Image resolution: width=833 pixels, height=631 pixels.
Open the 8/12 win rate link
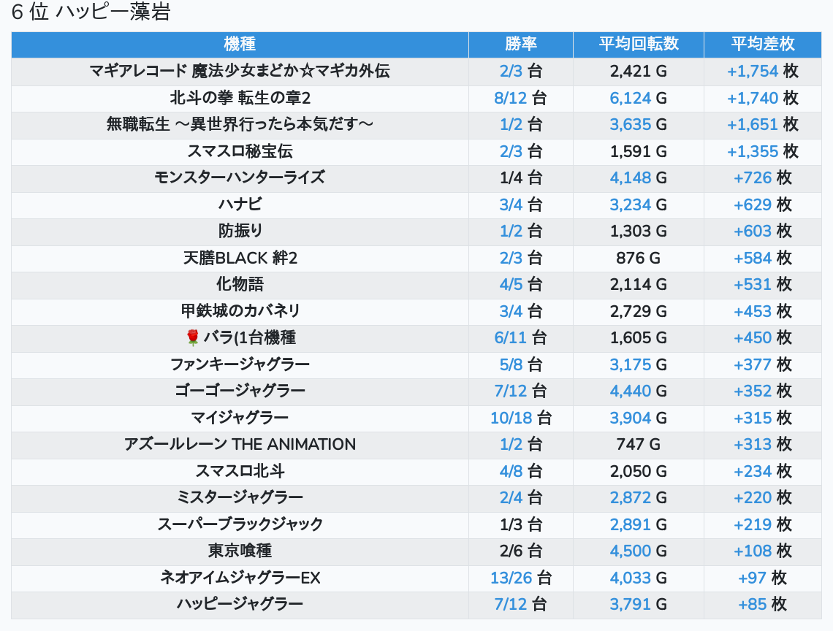tap(510, 98)
